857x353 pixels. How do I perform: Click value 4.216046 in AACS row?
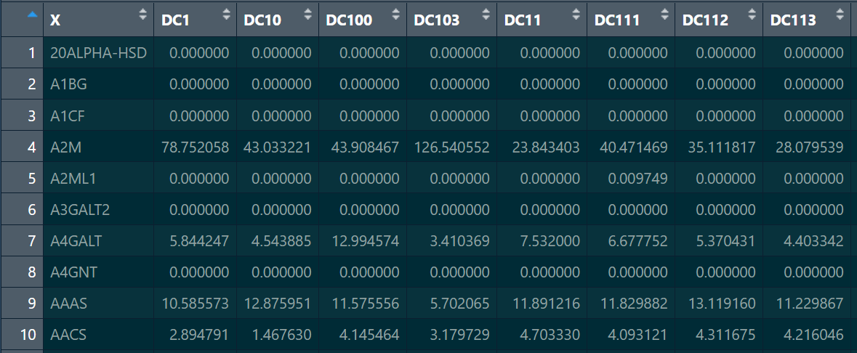814,334
